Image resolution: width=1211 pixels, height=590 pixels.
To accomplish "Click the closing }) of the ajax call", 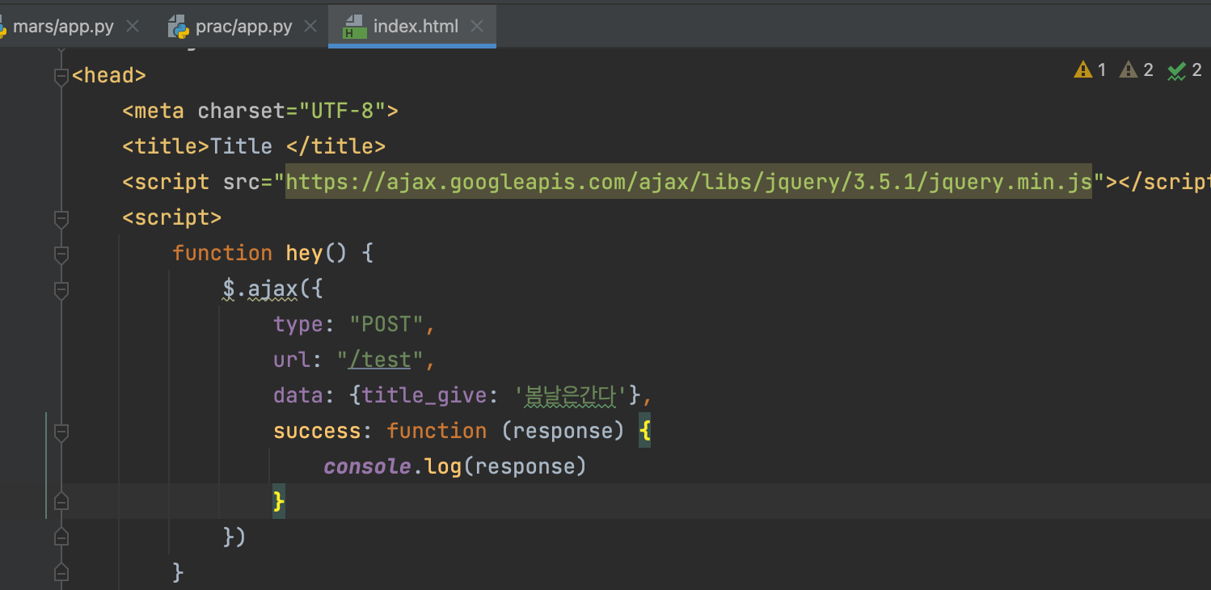I will (x=234, y=537).
